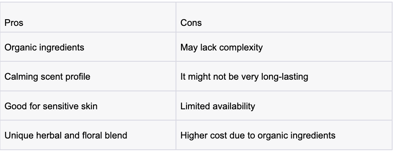Click the 'Unique herbal and floral blend' cell
The height and width of the screenshot is (151, 393).
click(88, 135)
